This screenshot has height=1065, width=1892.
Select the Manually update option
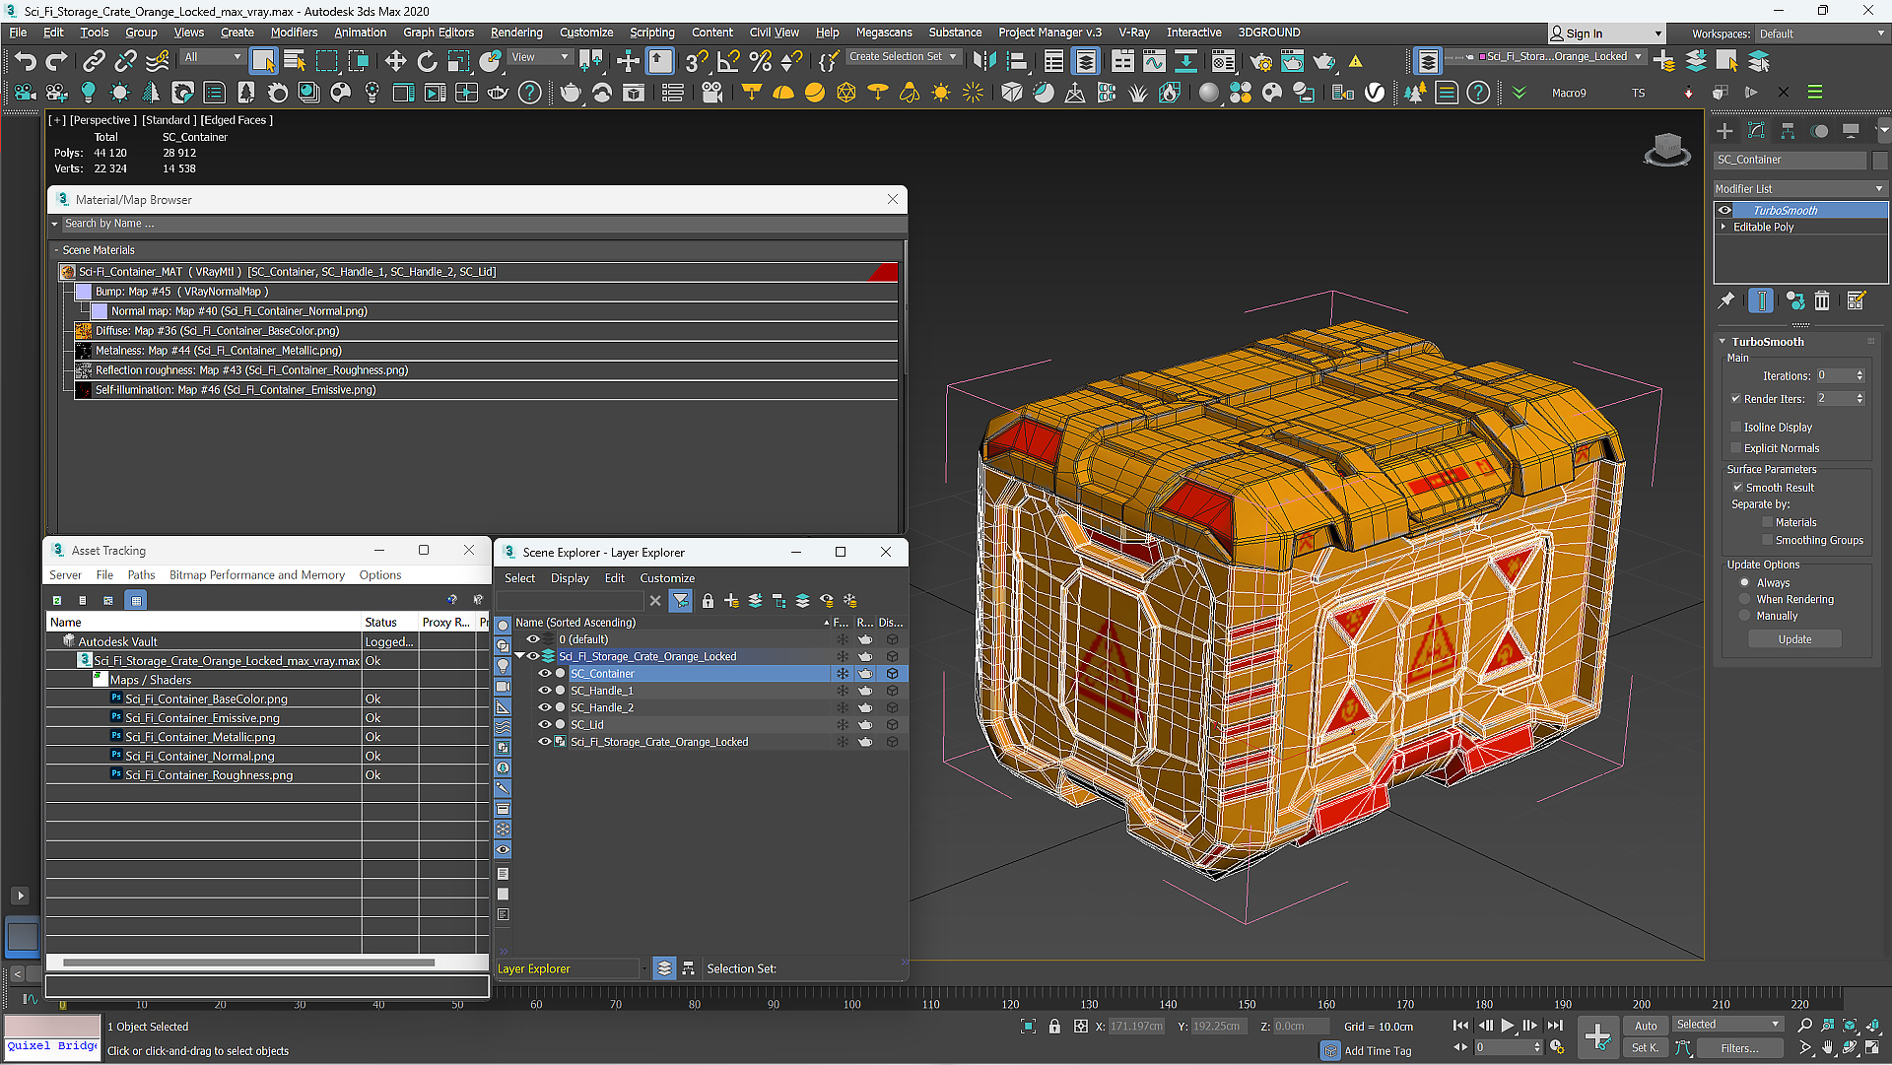1745,617
